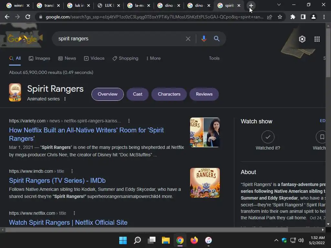Viewport: 331px width, 248px height.
Task: Select Images search filter
Action: point(39,58)
